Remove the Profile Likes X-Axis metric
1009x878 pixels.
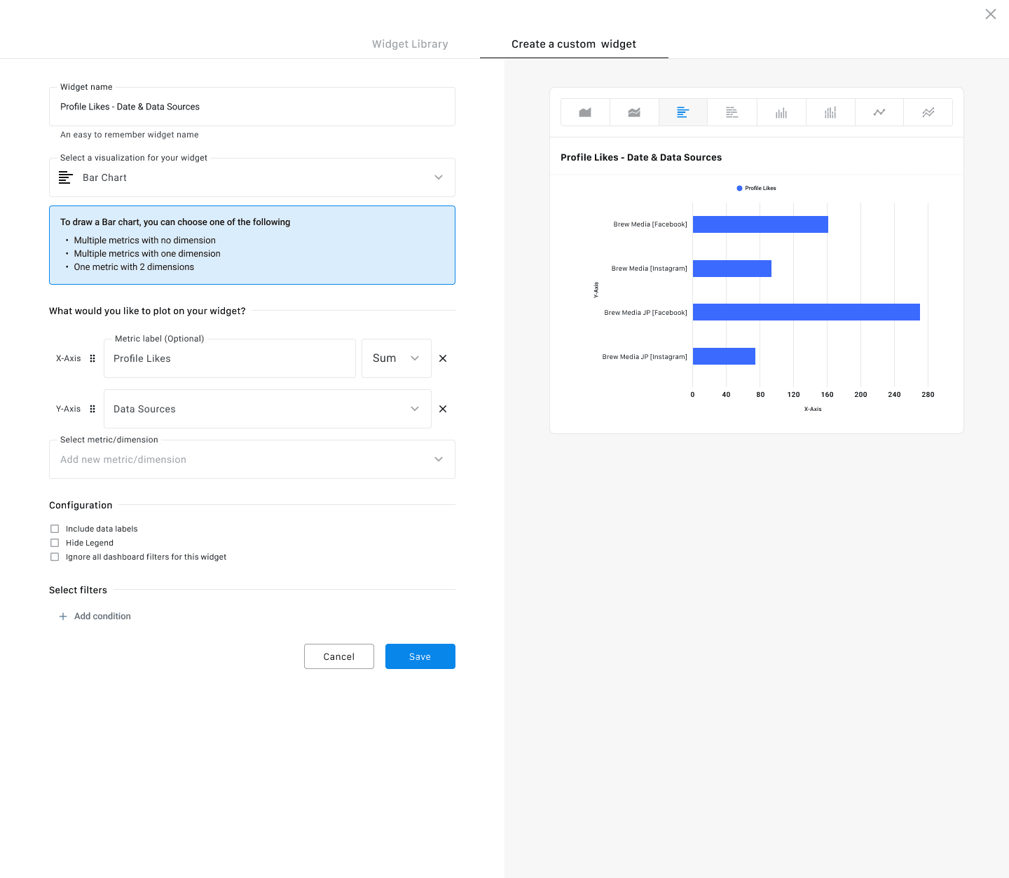[x=443, y=358]
